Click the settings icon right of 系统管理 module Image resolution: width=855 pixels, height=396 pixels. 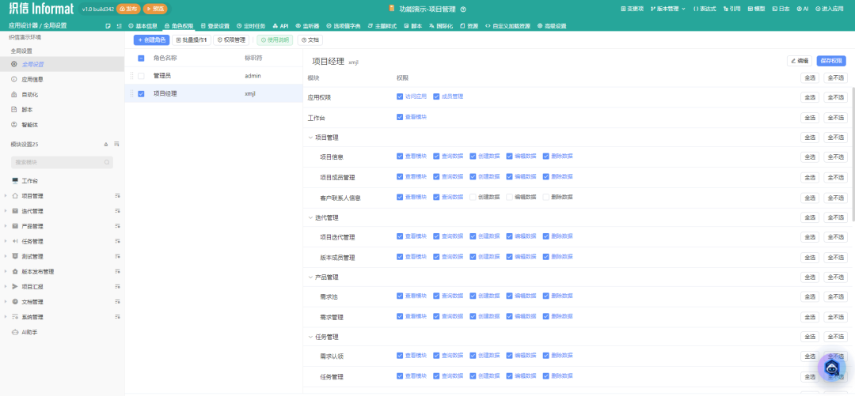tap(116, 317)
